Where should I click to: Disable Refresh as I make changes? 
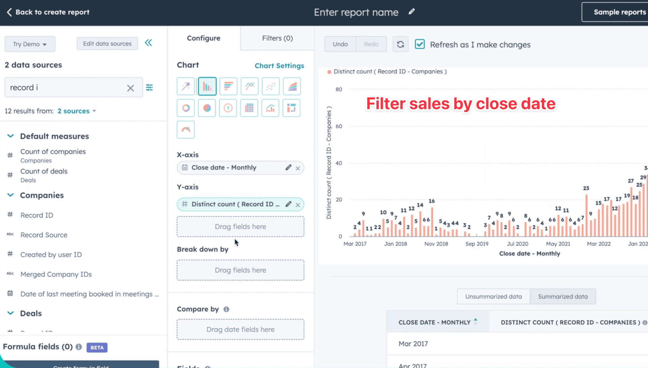click(x=420, y=44)
